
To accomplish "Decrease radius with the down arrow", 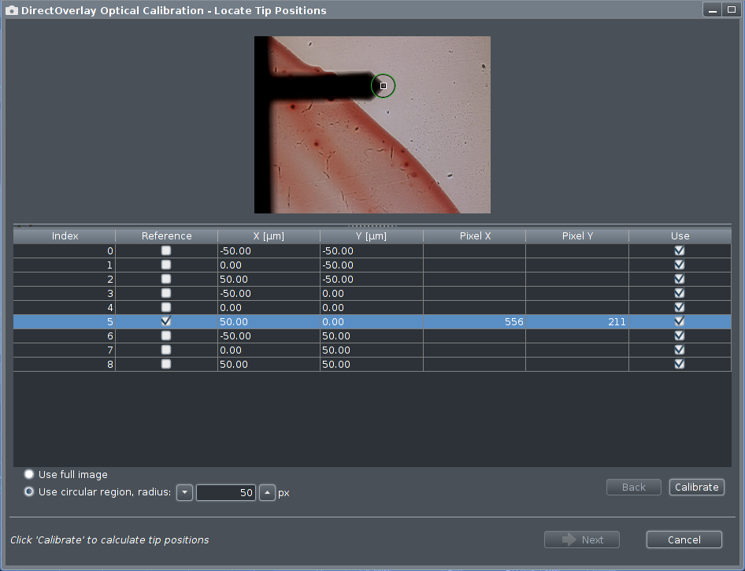I will click(x=184, y=492).
